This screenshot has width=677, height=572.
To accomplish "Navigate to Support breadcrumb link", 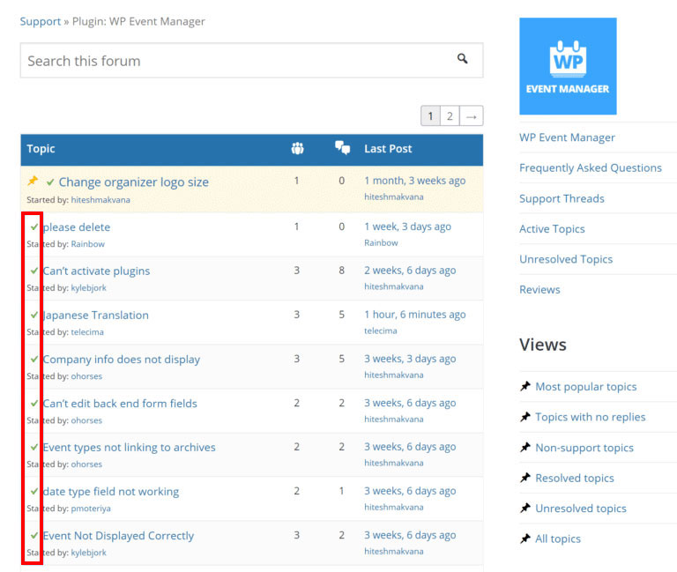I will coord(41,21).
